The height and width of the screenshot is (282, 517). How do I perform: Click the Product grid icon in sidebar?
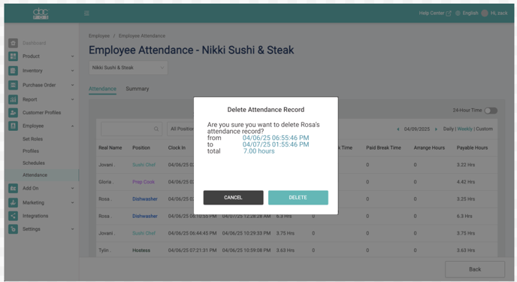[13, 56]
